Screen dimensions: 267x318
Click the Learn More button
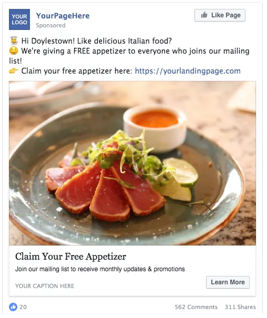pyautogui.click(x=228, y=282)
